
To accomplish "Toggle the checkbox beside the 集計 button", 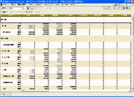I will [37, 8].
